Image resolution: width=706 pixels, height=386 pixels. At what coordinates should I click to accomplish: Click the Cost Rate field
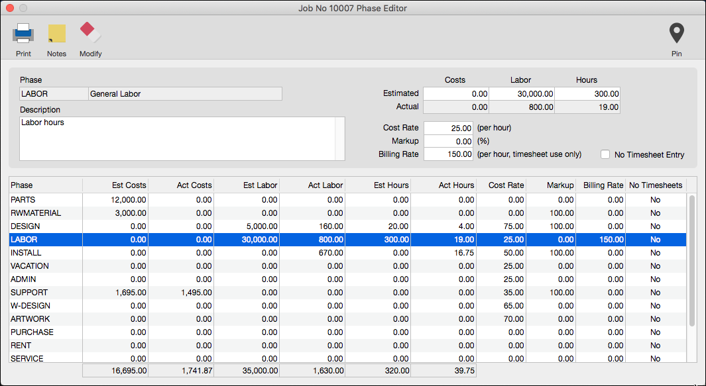click(x=449, y=128)
